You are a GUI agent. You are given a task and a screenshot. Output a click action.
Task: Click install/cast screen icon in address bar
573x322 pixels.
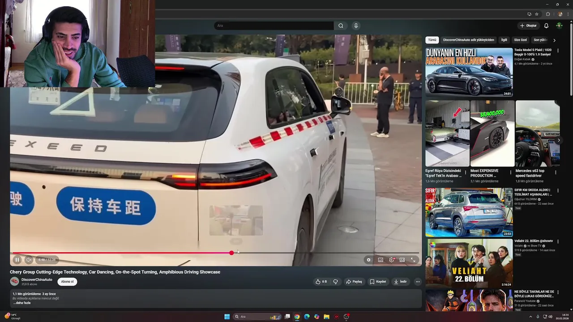(x=530, y=14)
